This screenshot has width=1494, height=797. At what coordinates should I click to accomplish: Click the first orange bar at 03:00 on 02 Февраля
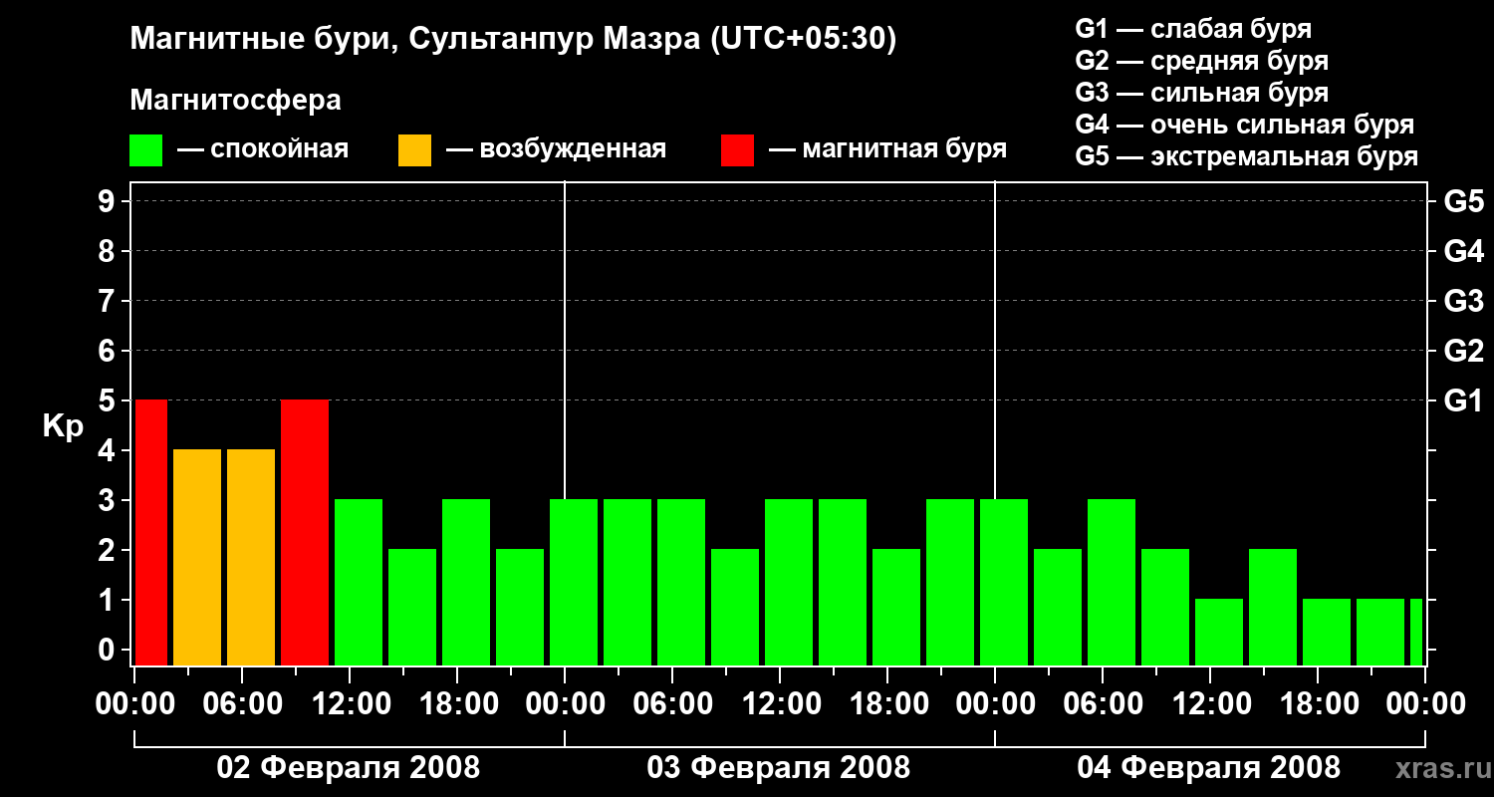(x=197, y=557)
